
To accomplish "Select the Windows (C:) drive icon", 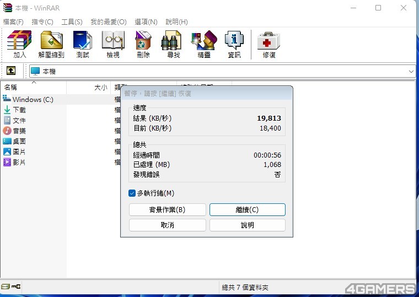I will pyautogui.click(x=7, y=99).
